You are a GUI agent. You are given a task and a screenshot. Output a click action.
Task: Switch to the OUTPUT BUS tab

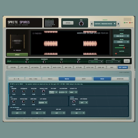click(x=90, y=67)
